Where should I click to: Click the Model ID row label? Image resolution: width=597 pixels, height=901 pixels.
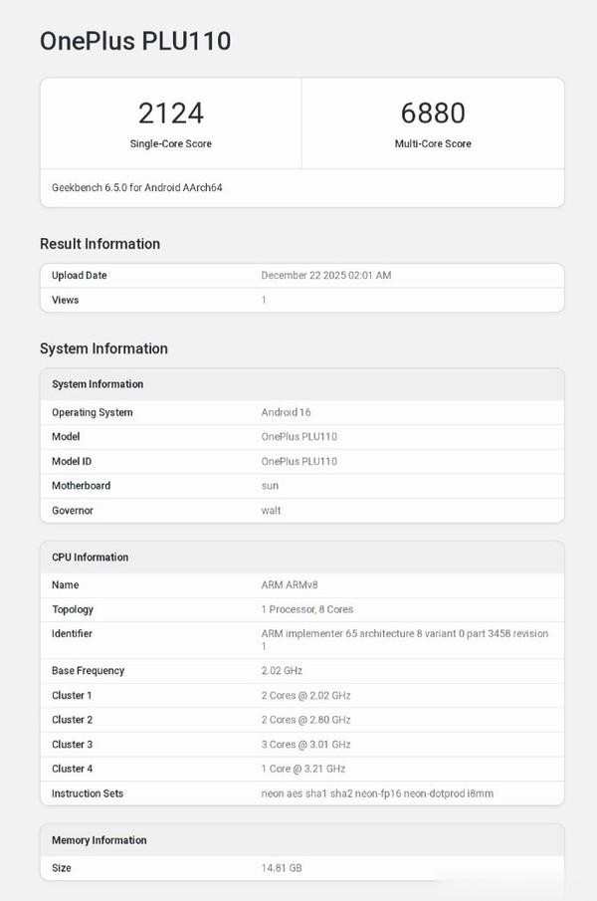(73, 461)
